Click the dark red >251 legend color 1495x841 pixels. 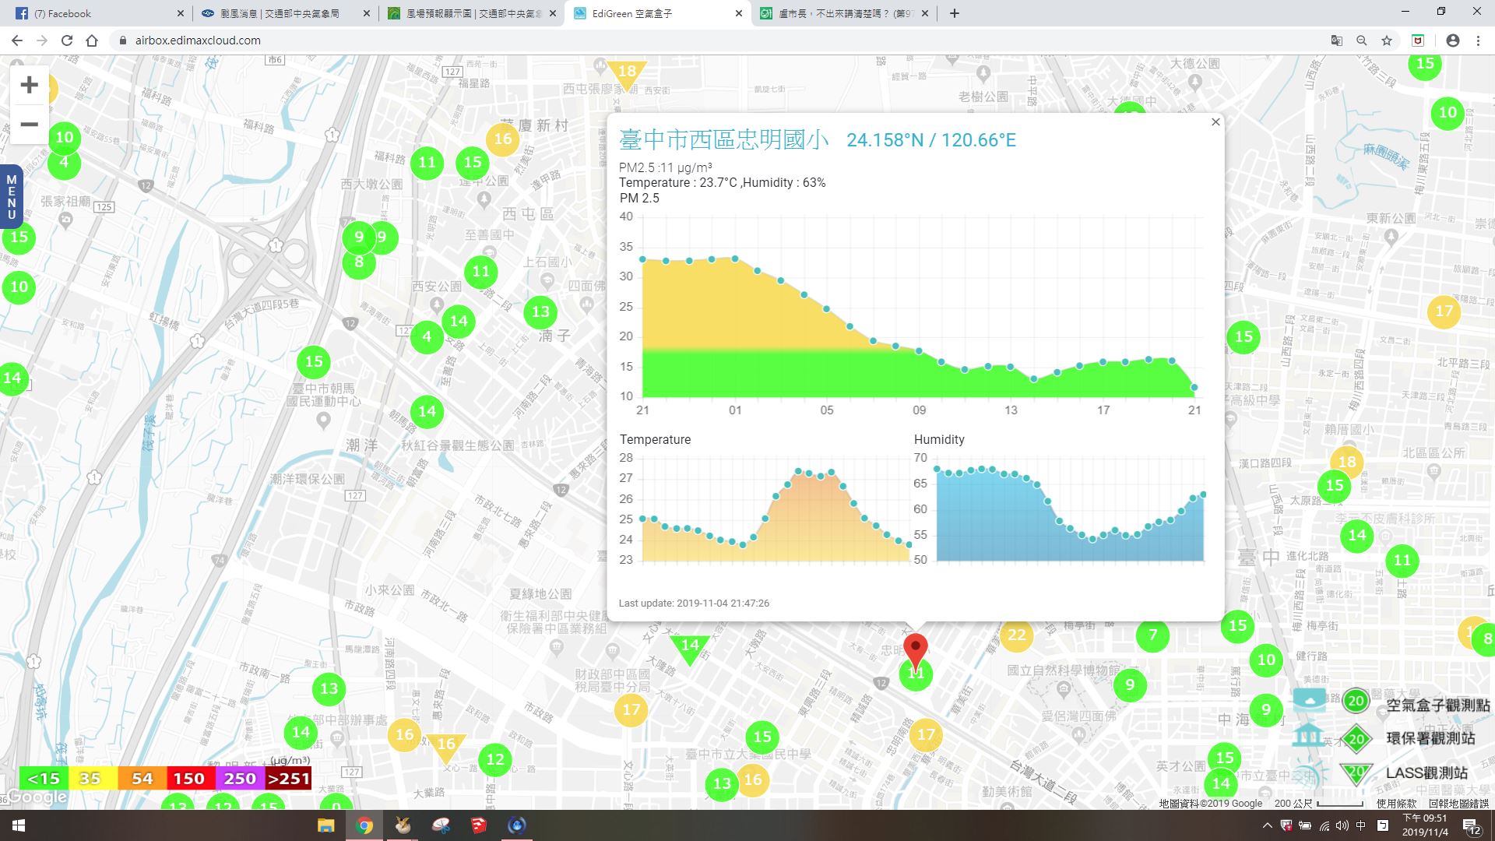(288, 778)
